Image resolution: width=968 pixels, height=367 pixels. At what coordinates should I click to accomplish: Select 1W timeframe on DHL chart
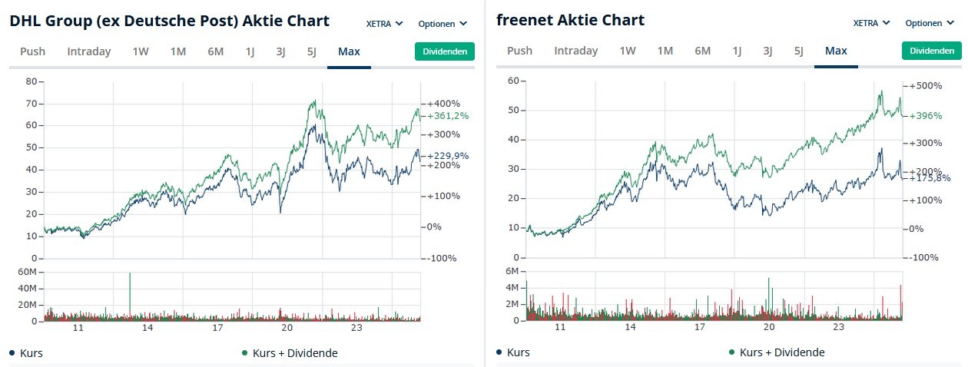pyautogui.click(x=141, y=51)
